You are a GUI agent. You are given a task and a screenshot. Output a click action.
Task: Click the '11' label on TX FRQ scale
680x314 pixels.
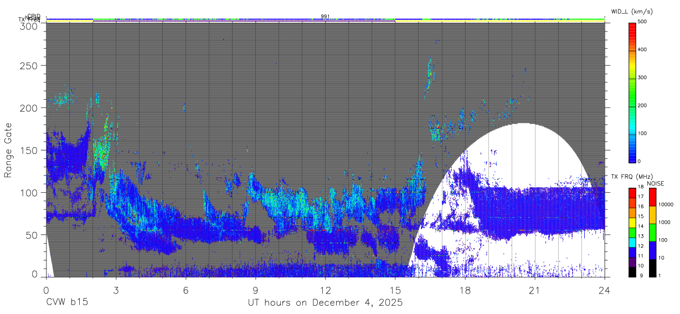(x=641, y=256)
